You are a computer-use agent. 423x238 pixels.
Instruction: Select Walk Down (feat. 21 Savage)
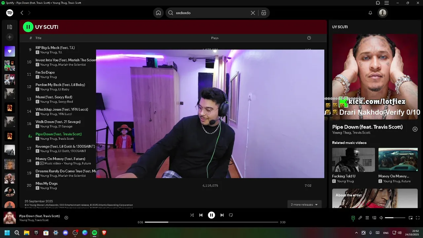pyautogui.click(x=58, y=122)
